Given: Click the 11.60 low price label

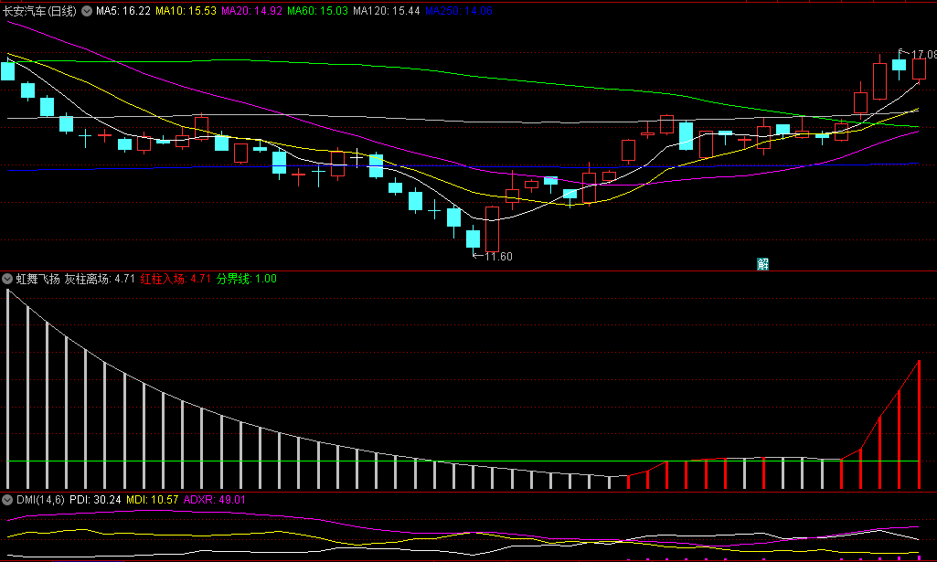Looking at the screenshot, I should pos(498,257).
